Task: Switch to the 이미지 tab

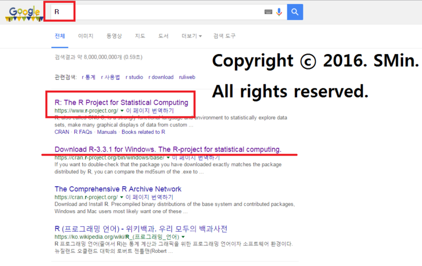Action: [86, 36]
